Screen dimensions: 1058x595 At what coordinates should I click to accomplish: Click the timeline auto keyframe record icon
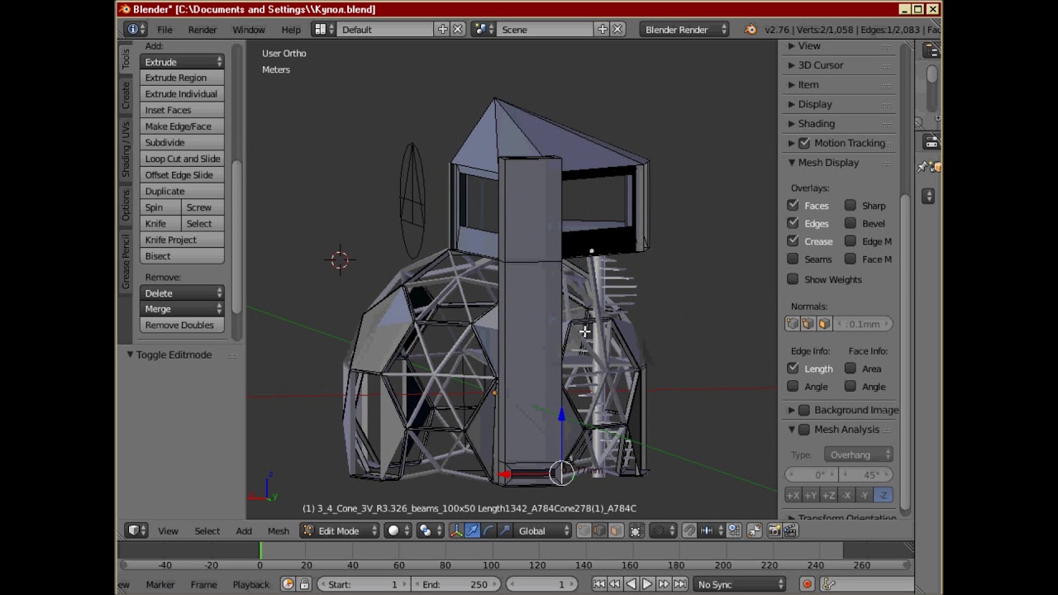click(x=807, y=584)
